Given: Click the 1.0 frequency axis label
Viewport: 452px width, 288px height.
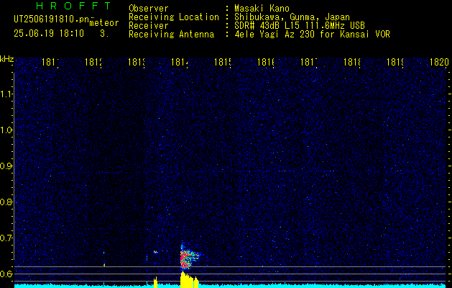Looking at the screenshot, I should (x=6, y=130).
